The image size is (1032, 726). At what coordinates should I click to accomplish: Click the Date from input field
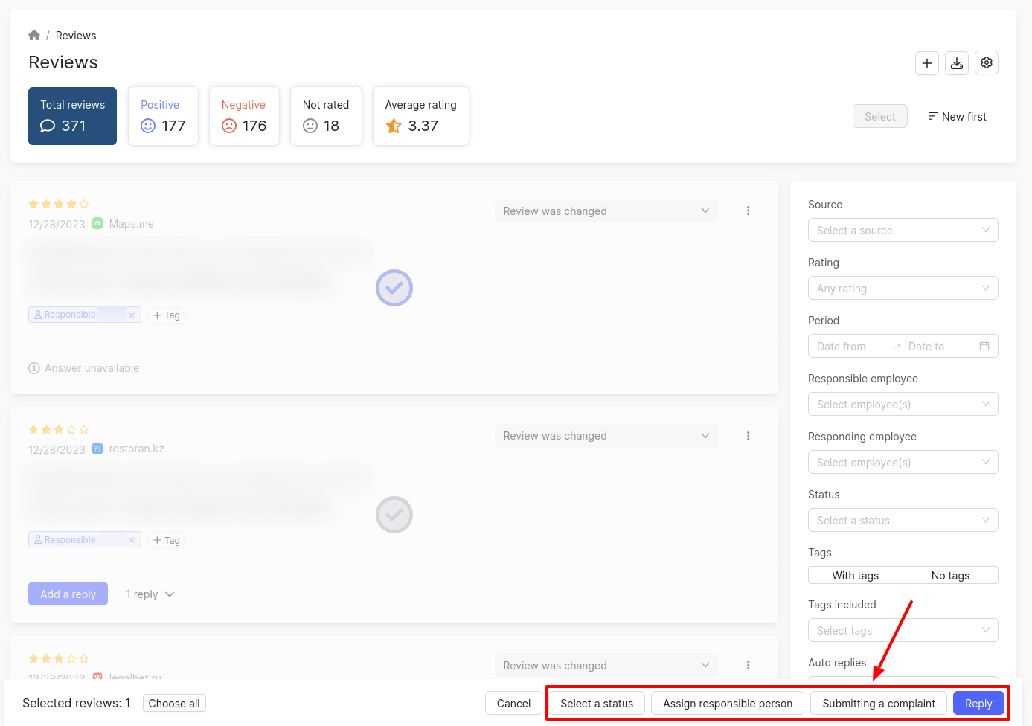847,347
